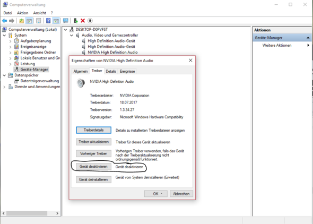Click the Properties sheet toolbar icon
This screenshot has height=224, width=313.
point(39,21)
